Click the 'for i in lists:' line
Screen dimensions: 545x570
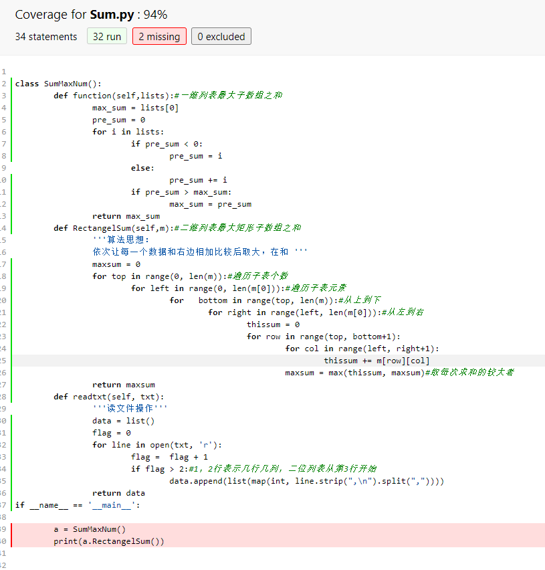[x=128, y=132]
